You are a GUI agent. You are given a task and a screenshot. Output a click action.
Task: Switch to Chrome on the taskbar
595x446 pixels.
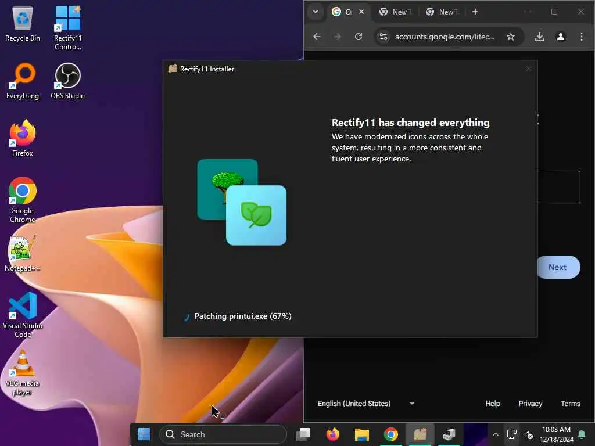coord(391,434)
